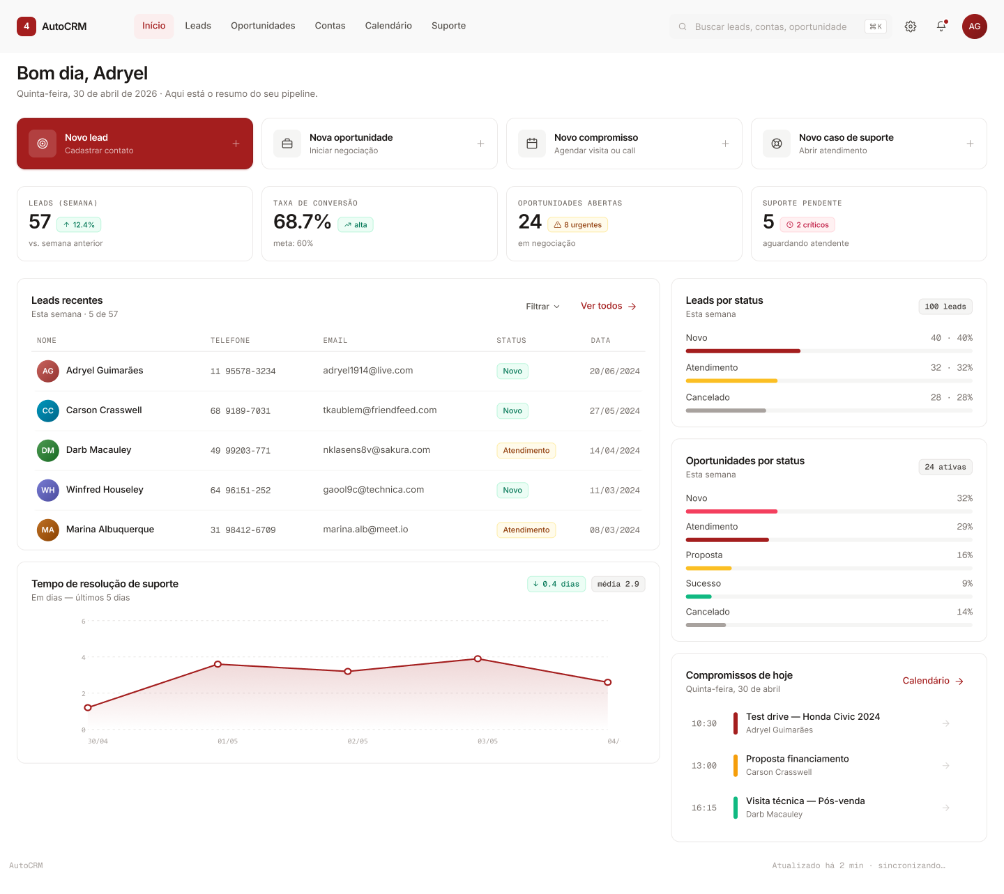This screenshot has height=894, width=1004.
Task: Click Nova oportunidade card title
Action: pos(351,138)
